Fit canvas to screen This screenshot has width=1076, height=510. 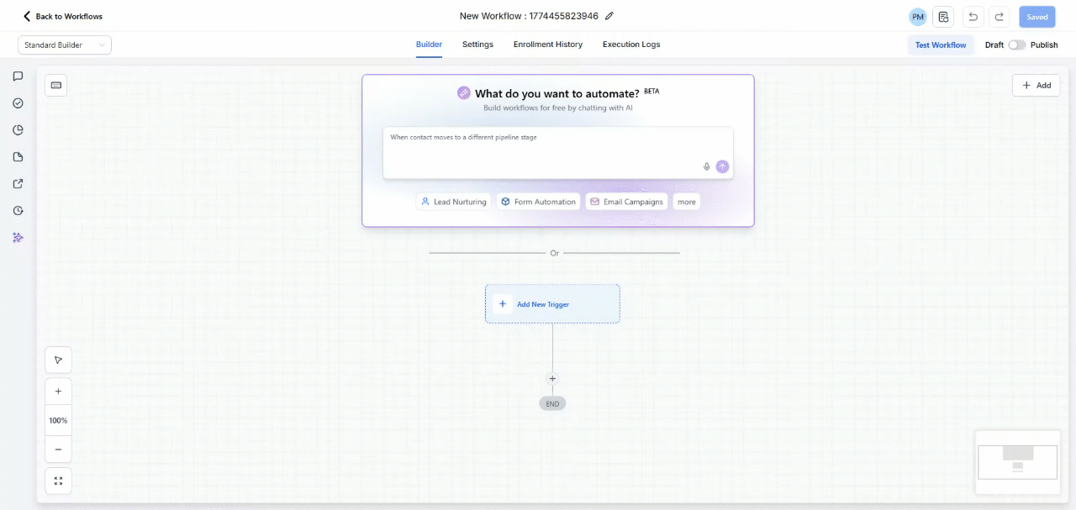[x=58, y=481]
